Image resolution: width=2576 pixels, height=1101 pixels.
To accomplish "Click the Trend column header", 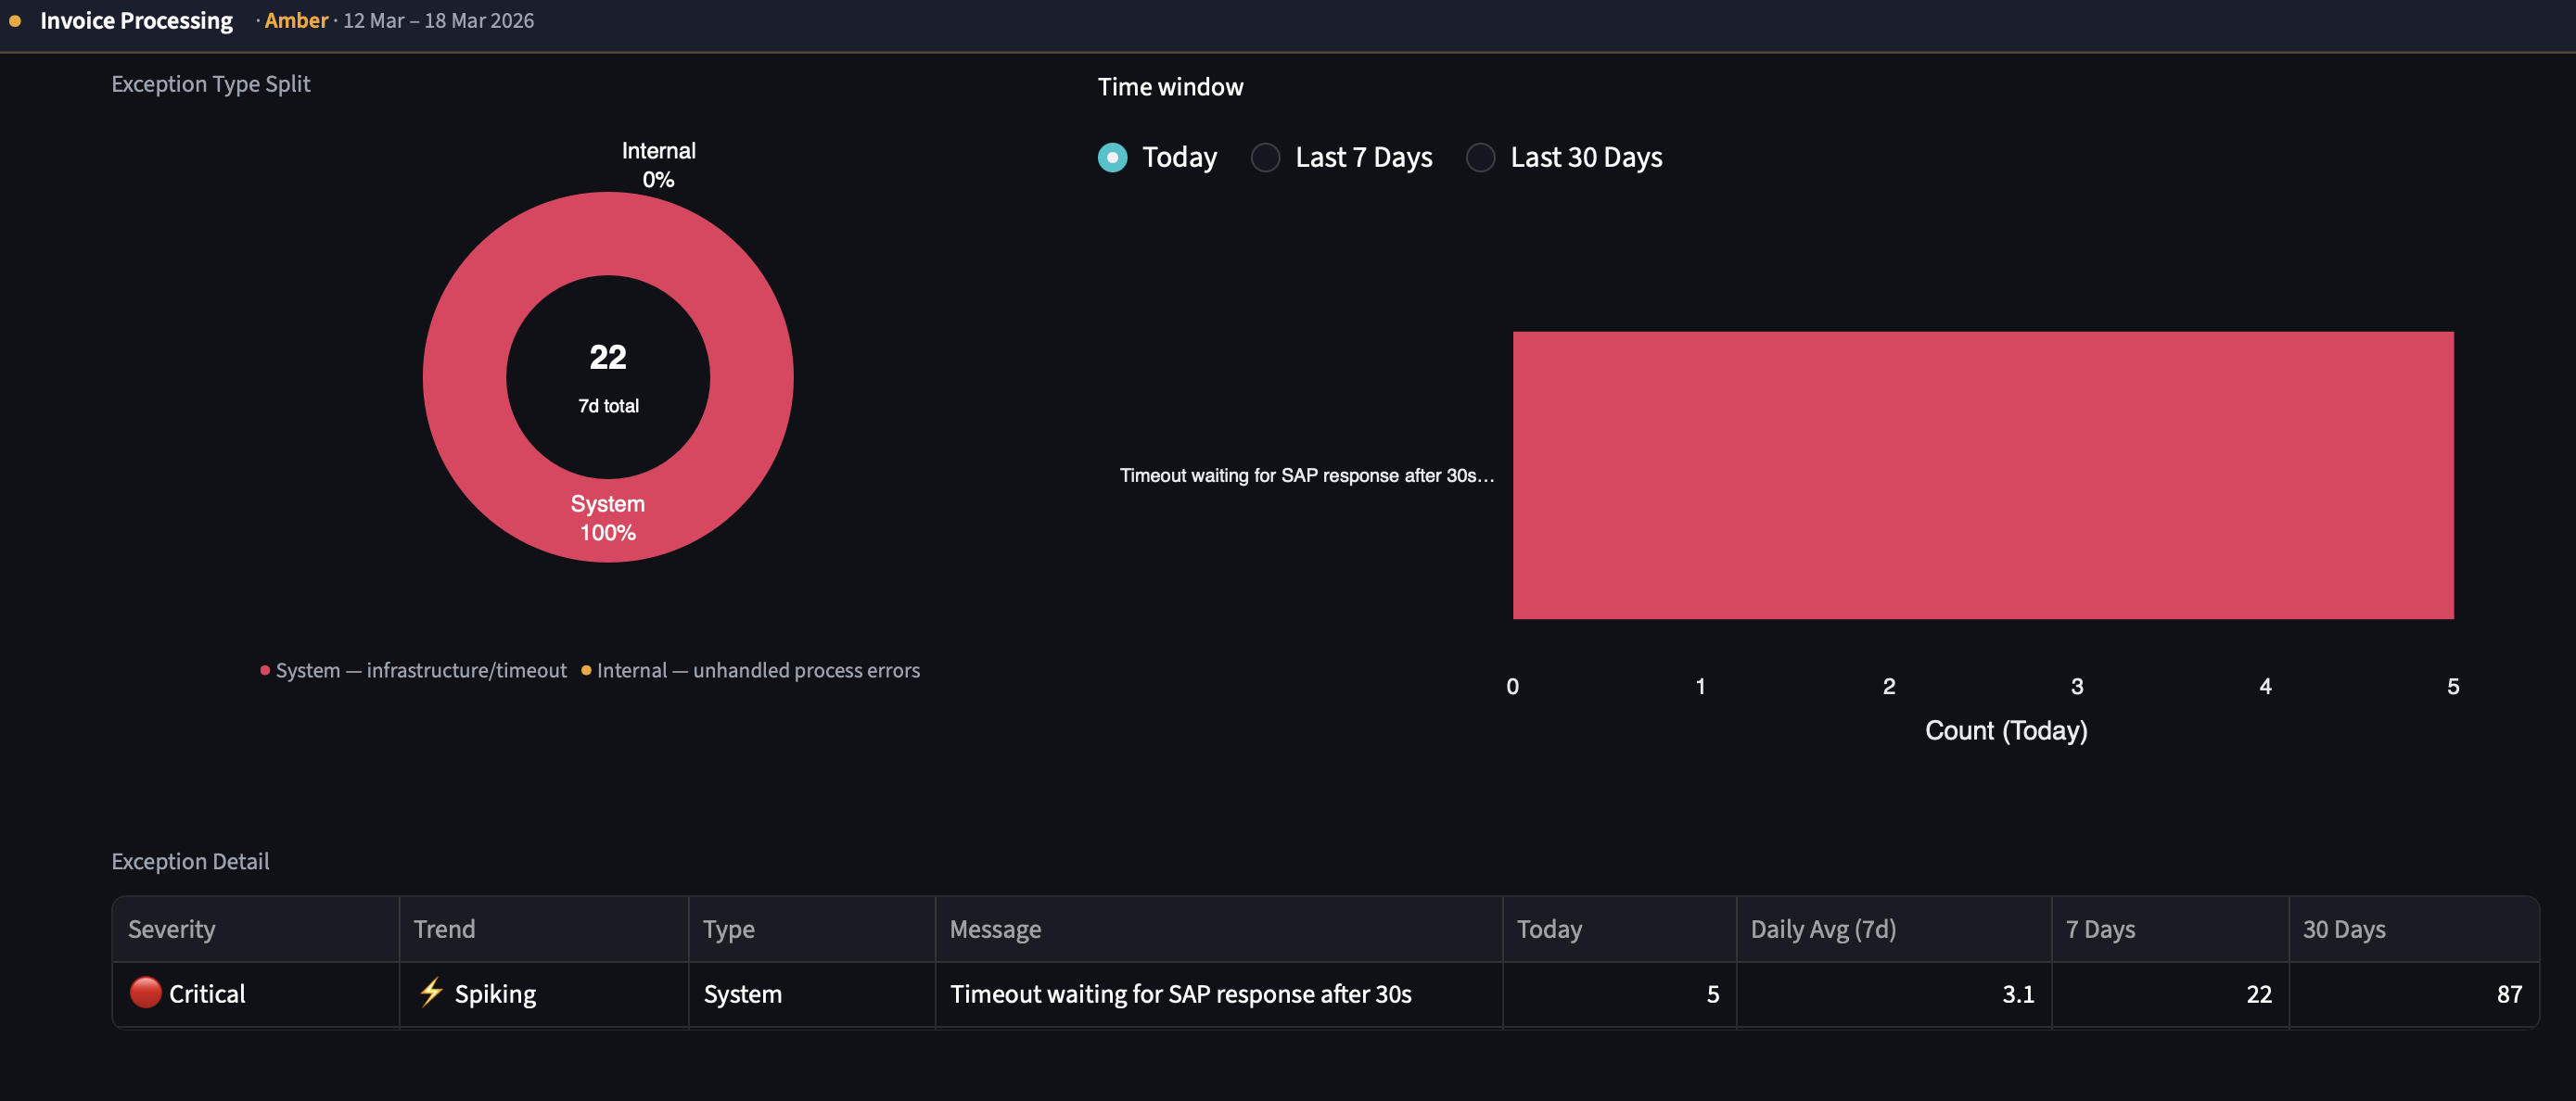I will coord(444,928).
